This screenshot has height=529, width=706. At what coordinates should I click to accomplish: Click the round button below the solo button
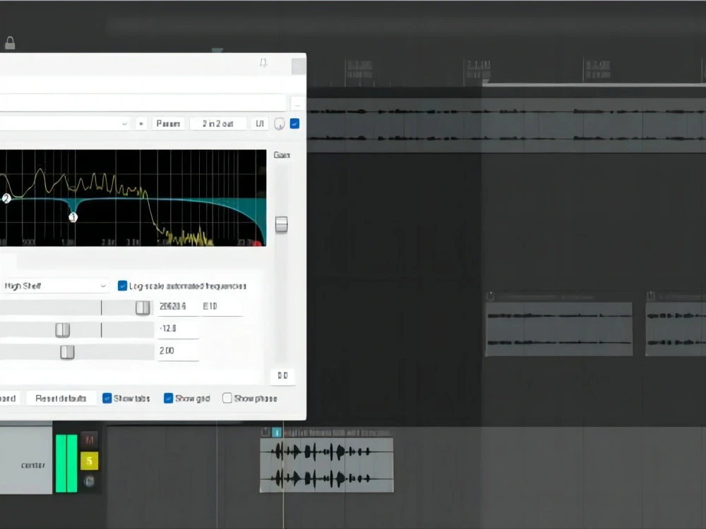tap(89, 481)
